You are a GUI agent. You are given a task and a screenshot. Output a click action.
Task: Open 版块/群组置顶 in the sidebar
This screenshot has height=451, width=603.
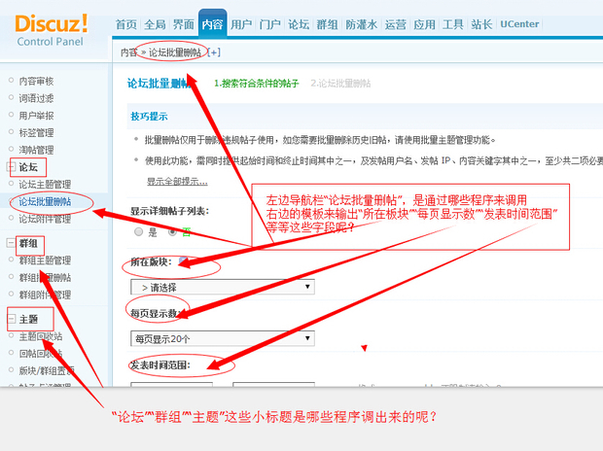pyautogui.click(x=47, y=370)
